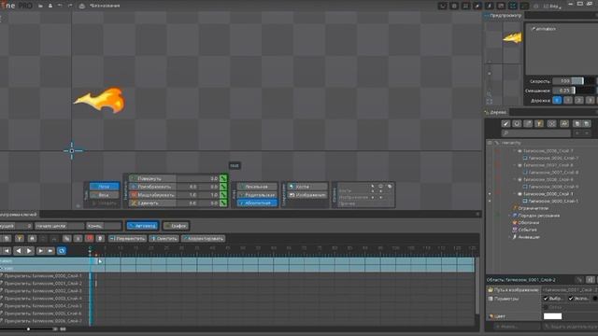
Task: Choose Родительская (Parent) axes mode
Action: 257,195
